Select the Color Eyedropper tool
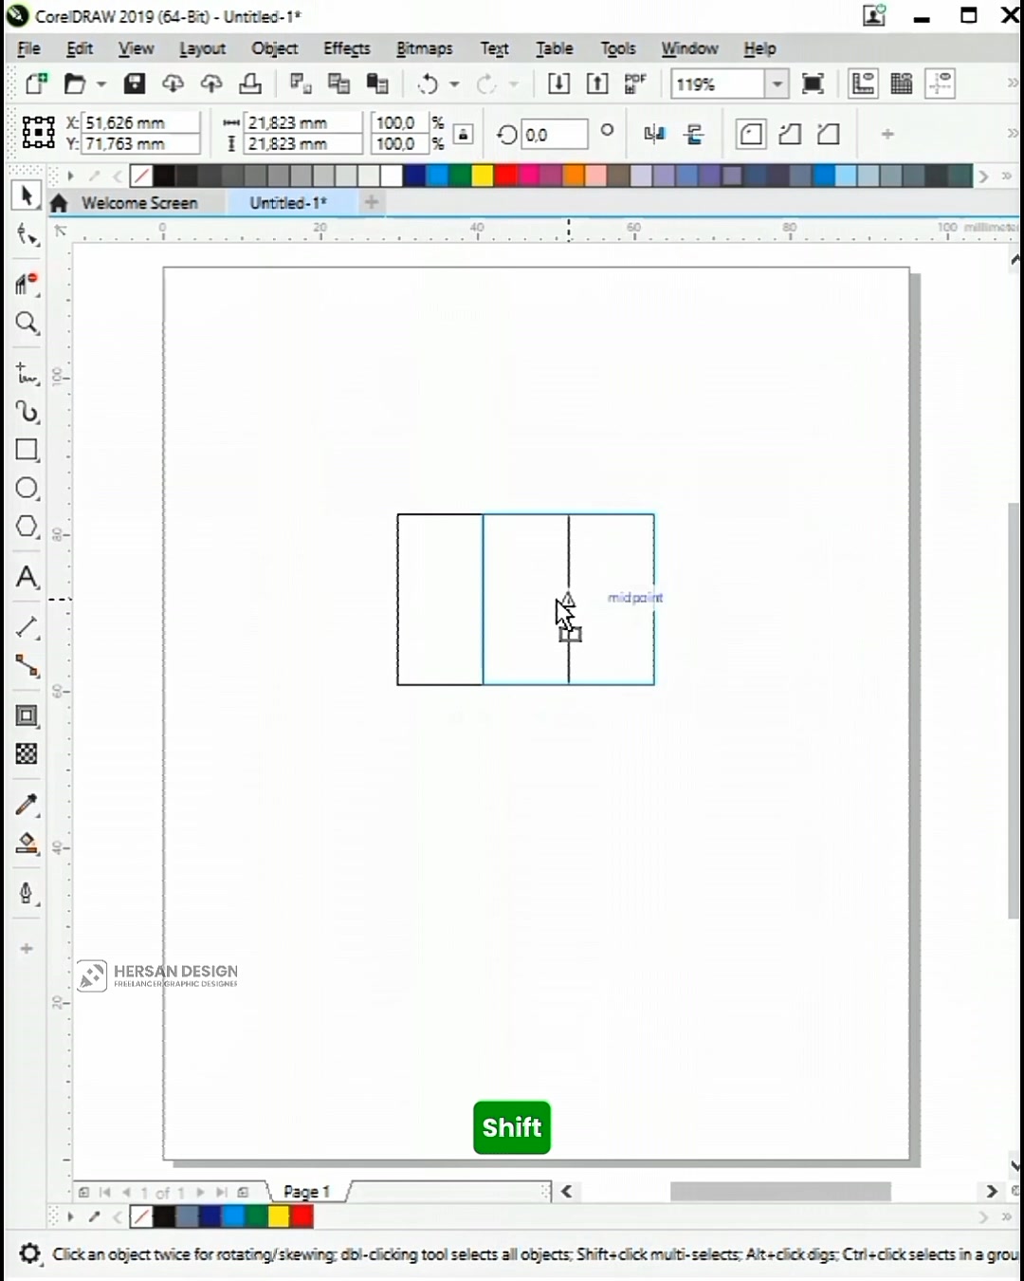The height and width of the screenshot is (1281, 1024). click(27, 805)
